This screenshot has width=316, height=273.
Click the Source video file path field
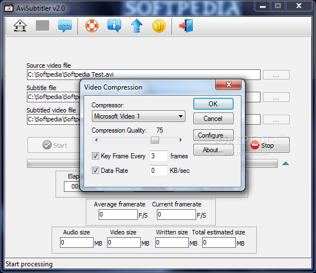143,74
